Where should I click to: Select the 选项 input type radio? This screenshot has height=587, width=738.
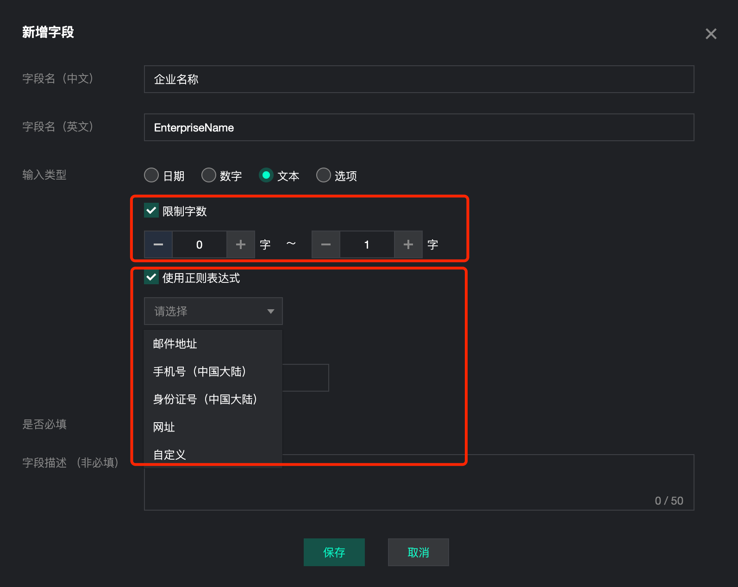[x=324, y=175]
